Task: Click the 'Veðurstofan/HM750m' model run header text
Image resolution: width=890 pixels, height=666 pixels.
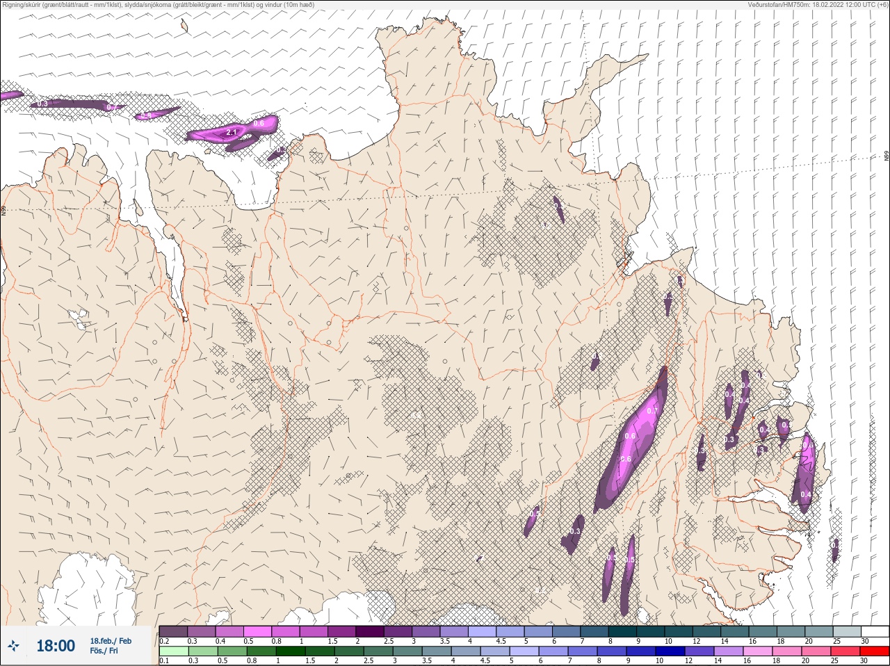Action: coord(818,4)
